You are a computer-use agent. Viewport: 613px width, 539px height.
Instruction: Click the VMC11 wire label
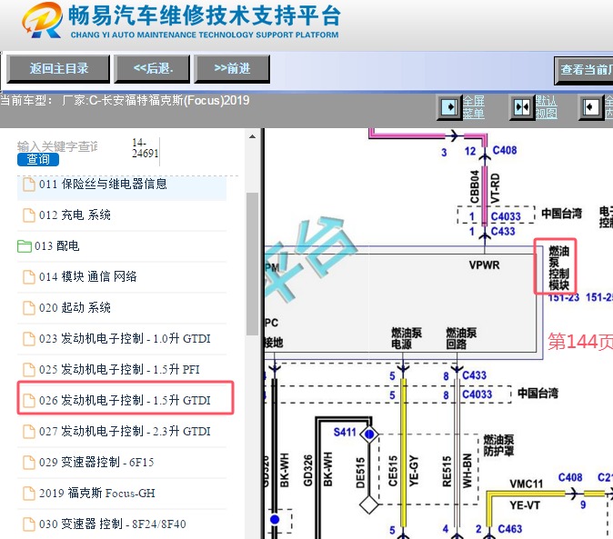(527, 484)
